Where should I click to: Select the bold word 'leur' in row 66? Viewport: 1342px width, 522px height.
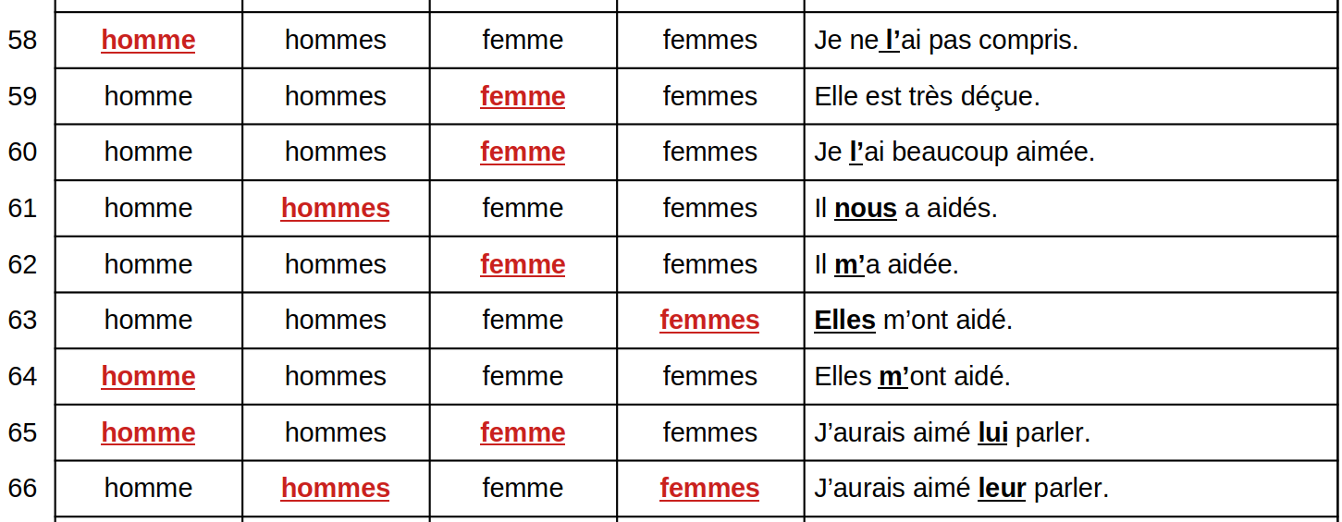tap(1002, 489)
